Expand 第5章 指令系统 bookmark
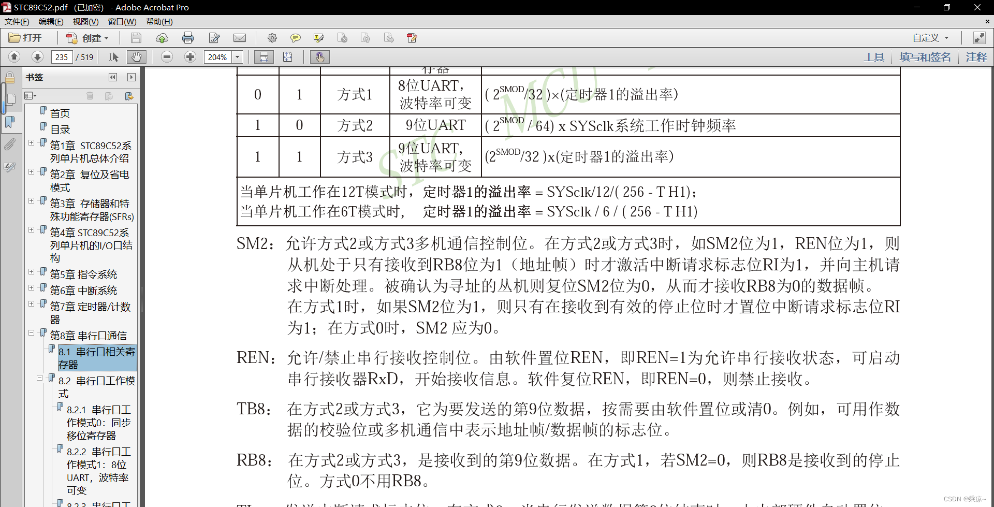 32,271
